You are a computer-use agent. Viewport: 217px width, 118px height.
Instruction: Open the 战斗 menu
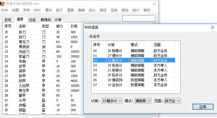(x=92, y=10)
